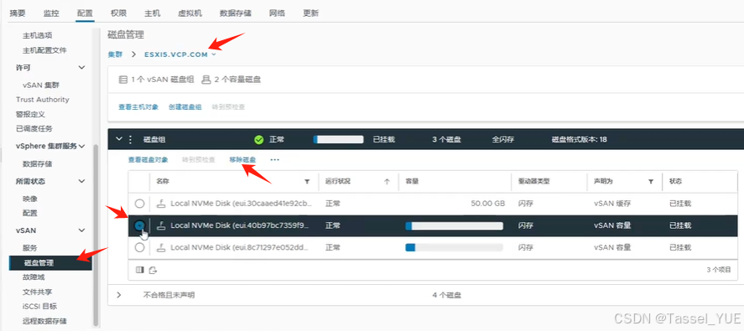This screenshot has width=744, height=331.
Task: Click the 驱动器类型 column header
Action: 533,182
